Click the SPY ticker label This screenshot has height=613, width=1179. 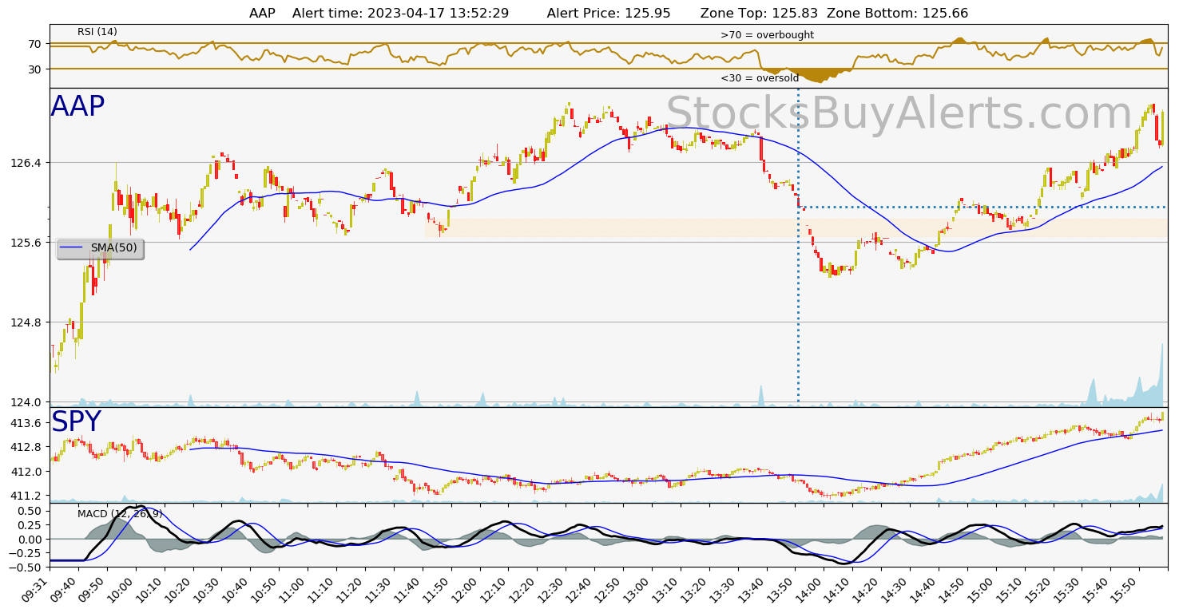pyautogui.click(x=77, y=422)
